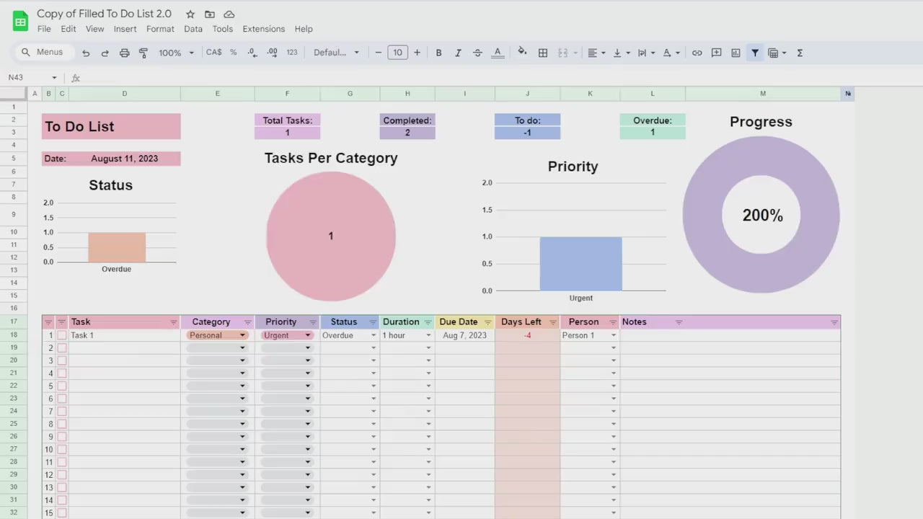Screen dimensions: 923x519
Task: Toggle italic formatting
Action: point(458,53)
